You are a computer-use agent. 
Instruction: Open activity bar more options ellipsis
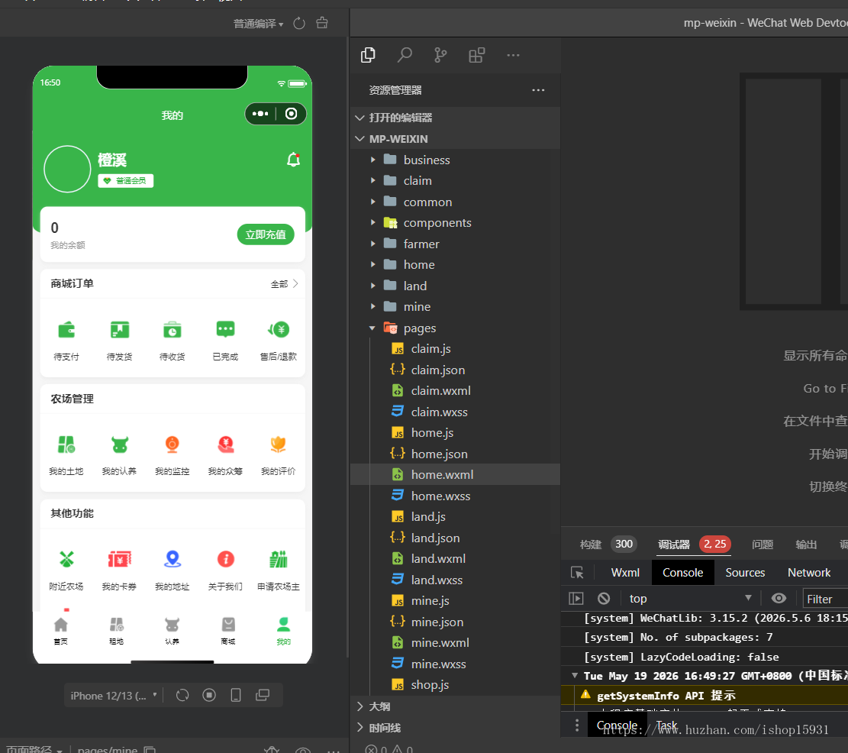(x=513, y=55)
